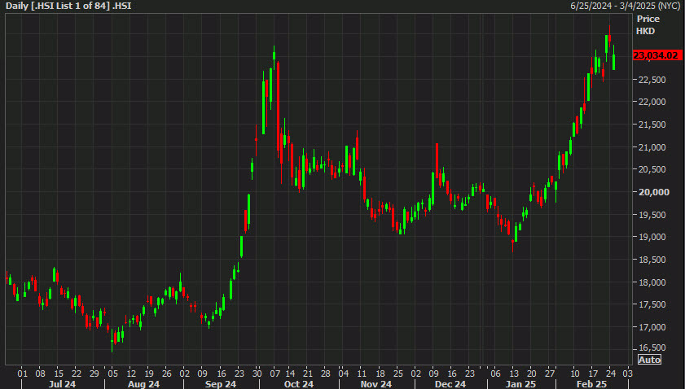Select the 20,500 price axis label

click(652, 169)
